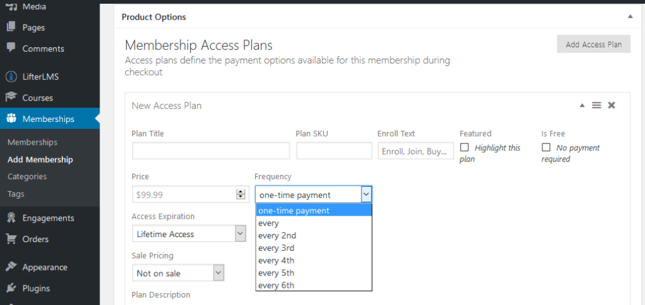Viewport: 645px width, 305px height.
Task: Open the Access Expiration dropdown
Action: [189, 234]
